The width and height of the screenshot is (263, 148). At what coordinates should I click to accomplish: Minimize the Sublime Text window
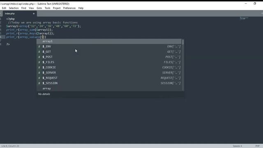[246, 4]
